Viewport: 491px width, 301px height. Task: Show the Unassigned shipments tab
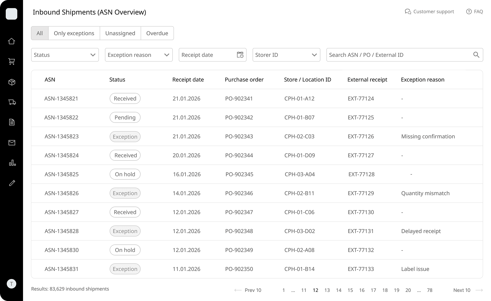pos(120,33)
